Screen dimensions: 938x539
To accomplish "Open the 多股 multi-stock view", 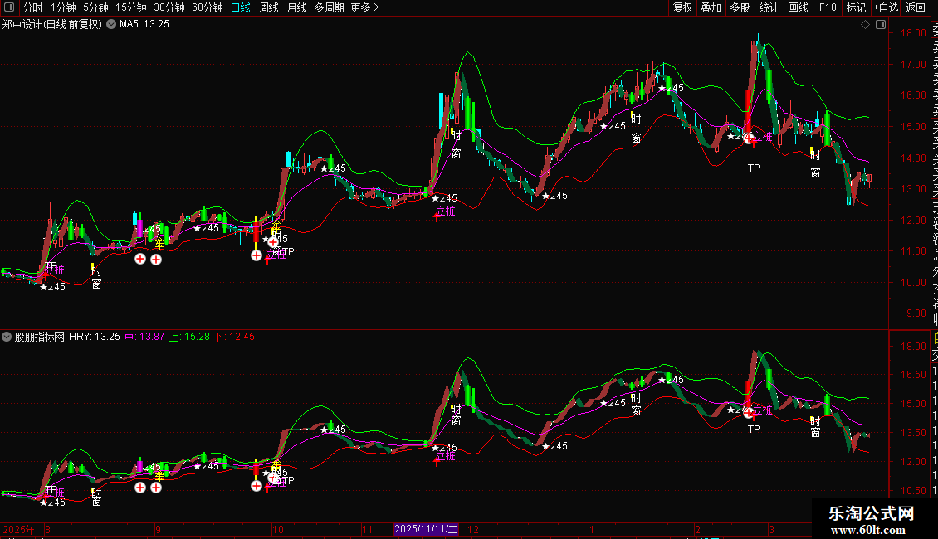I will (740, 7).
